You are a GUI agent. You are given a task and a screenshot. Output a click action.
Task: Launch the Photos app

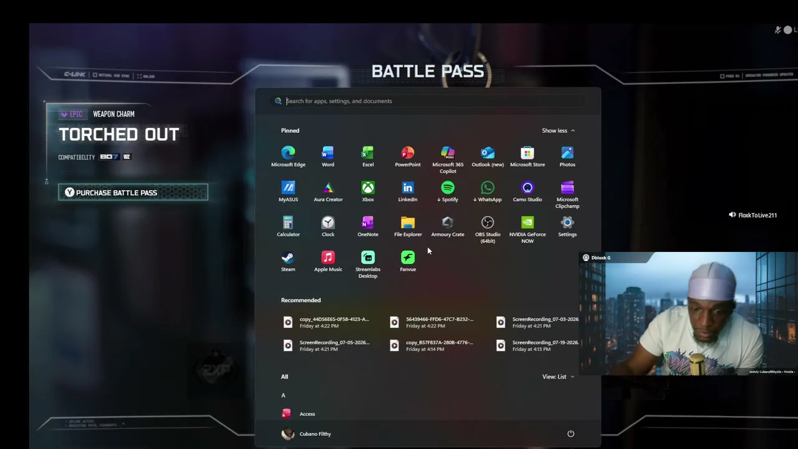point(567,157)
